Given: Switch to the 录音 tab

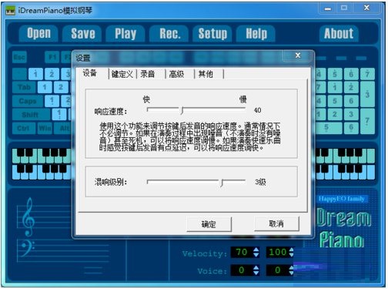Looking at the screenshot, I should click(x=148, y=74).
